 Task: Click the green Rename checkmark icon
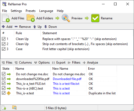point(95,18)
